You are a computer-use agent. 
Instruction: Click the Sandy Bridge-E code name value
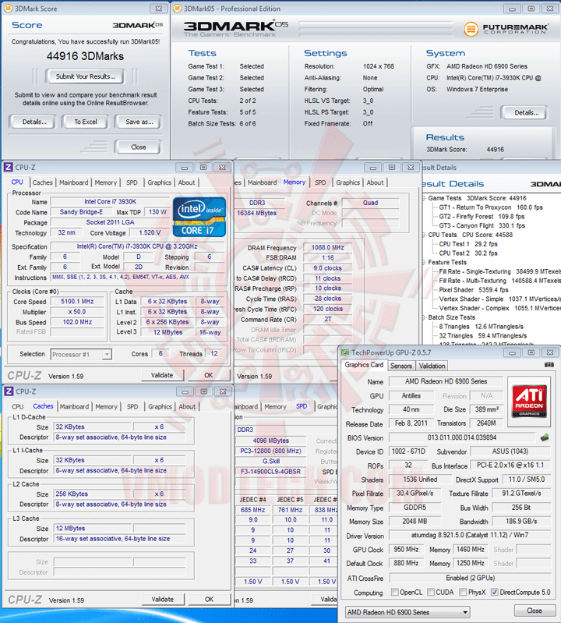pyautogui.click(x=81, y=212)
